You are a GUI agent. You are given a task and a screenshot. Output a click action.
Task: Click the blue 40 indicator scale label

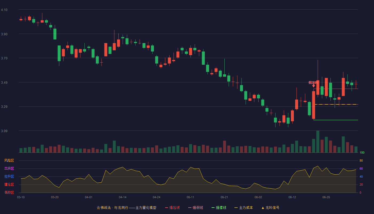pos(361,177)
